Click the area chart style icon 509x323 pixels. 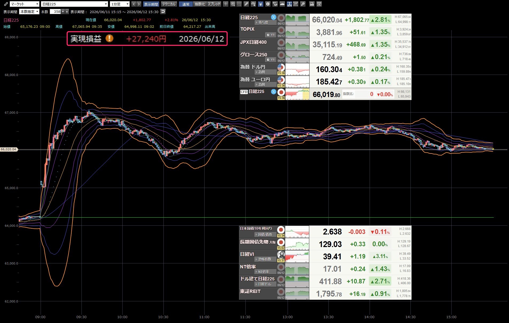[x=282, y=4]
